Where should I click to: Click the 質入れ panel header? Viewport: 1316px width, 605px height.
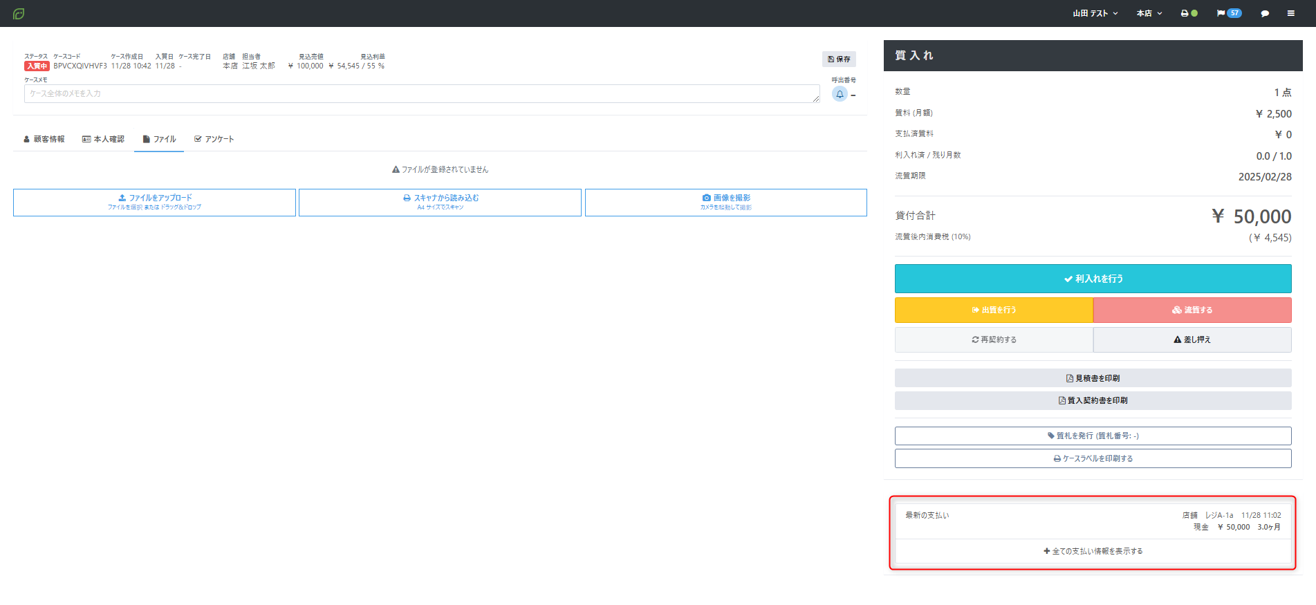[x=1093, y=55]
